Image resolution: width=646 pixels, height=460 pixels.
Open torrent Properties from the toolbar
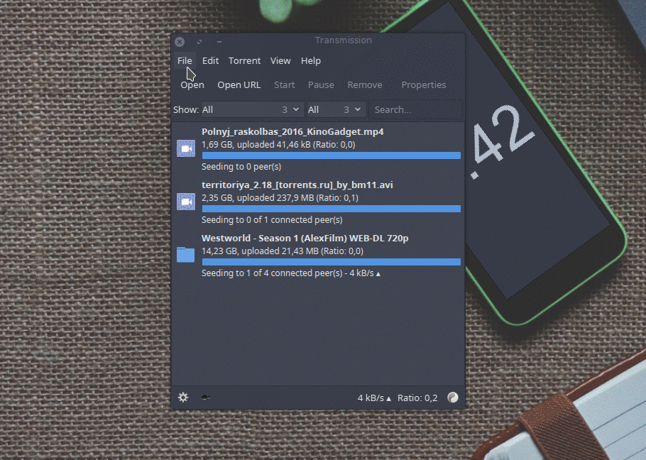click(424, 85)
